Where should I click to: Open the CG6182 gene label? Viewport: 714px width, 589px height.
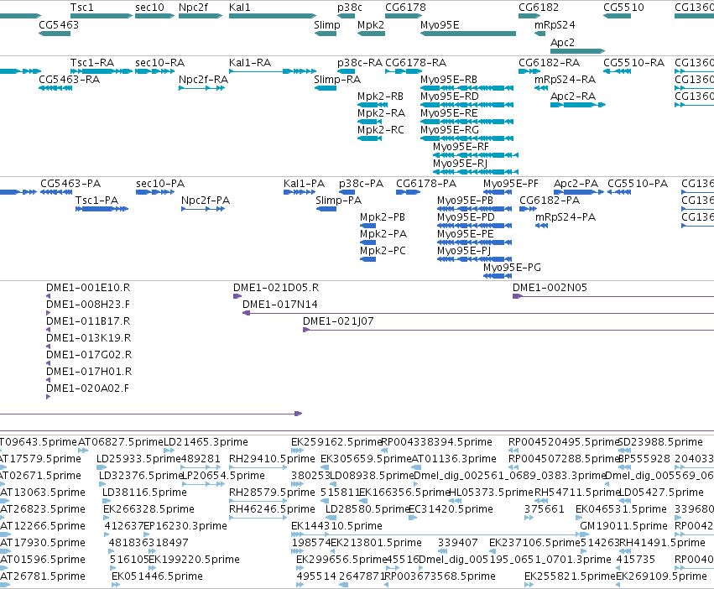tap(539, 8)
